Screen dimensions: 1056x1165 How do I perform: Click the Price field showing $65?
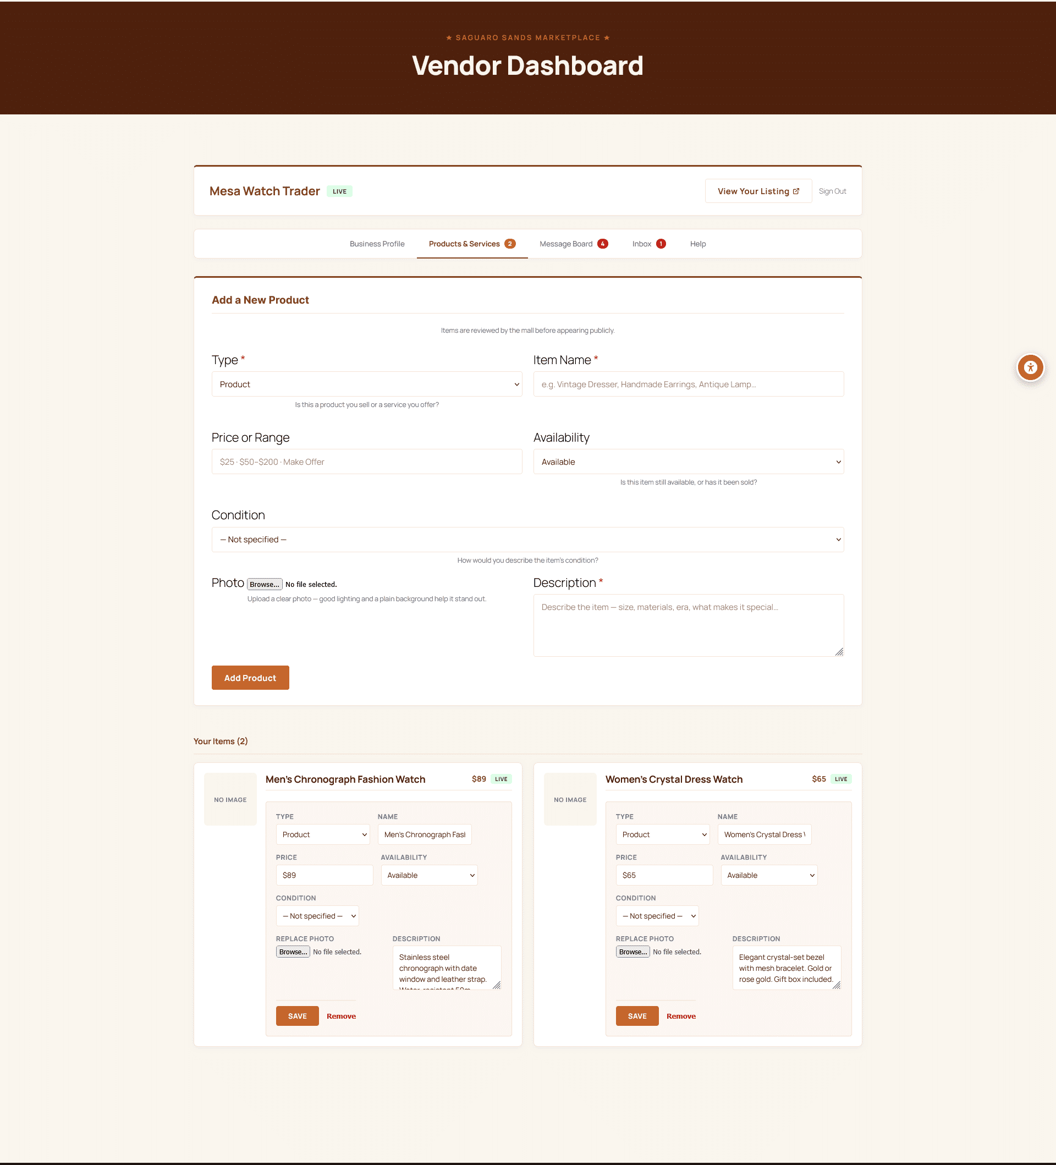click(x=664, y=876)
